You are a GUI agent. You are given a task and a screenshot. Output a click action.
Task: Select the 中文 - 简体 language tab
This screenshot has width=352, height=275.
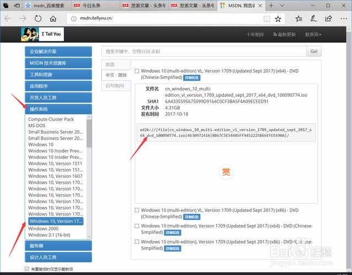pyautogui.click(x=116, y=75)
